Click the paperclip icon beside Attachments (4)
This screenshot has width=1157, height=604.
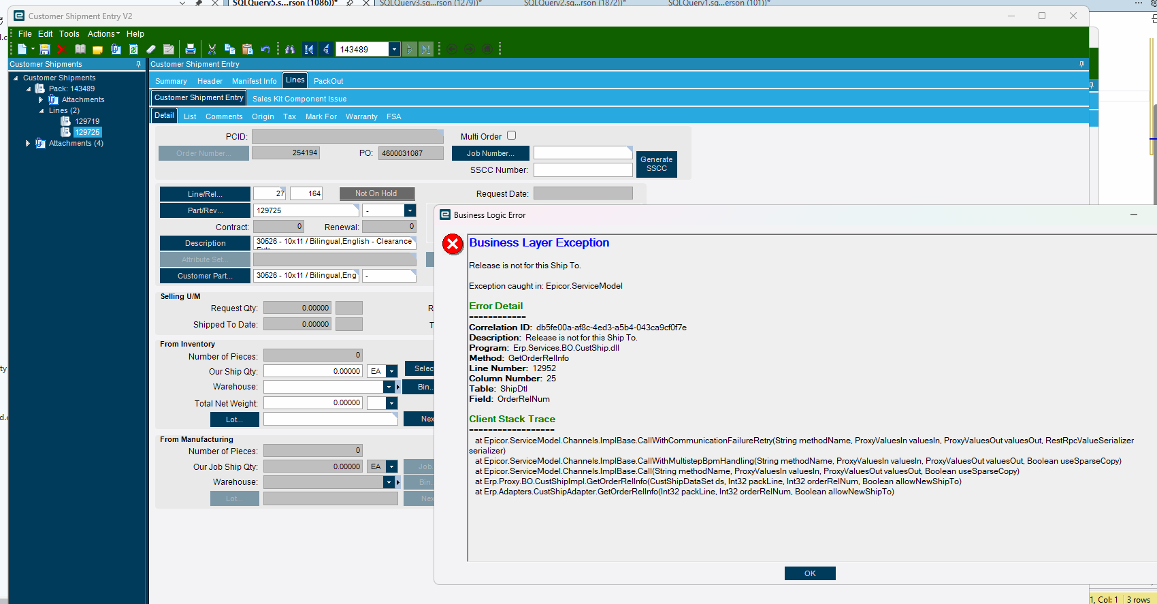click(x=40, y=143)
